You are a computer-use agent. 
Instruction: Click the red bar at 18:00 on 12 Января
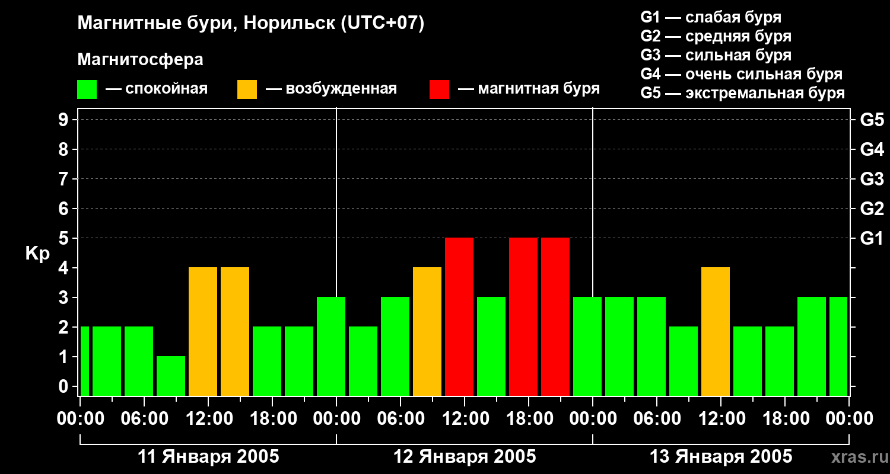pos(523,316)
